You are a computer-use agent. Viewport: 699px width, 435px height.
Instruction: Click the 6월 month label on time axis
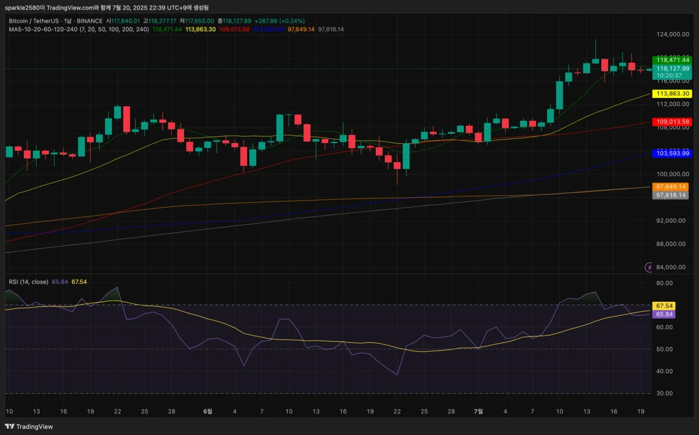coord(208,411)
